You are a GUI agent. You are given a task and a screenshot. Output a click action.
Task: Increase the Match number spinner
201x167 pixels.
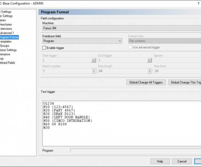pos(94,70)
